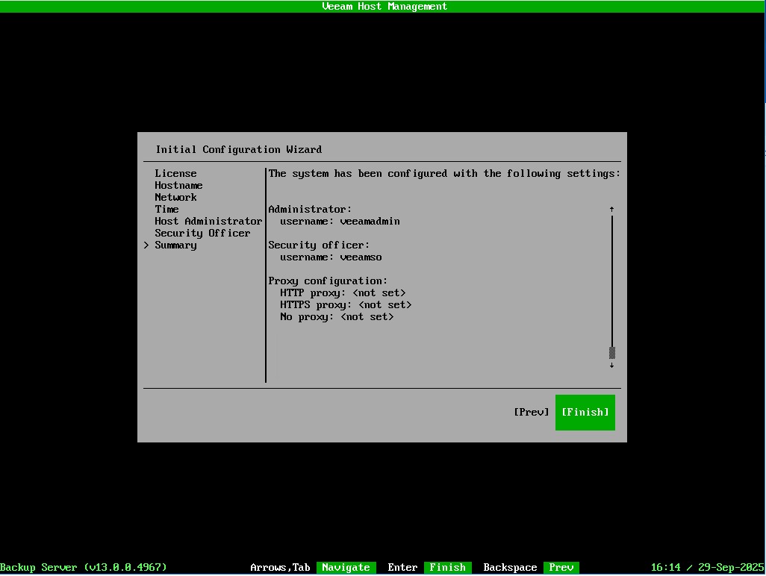Viewport: 766px width, 576px height.
Task: Select the Summary step
Action: (175, 245)
